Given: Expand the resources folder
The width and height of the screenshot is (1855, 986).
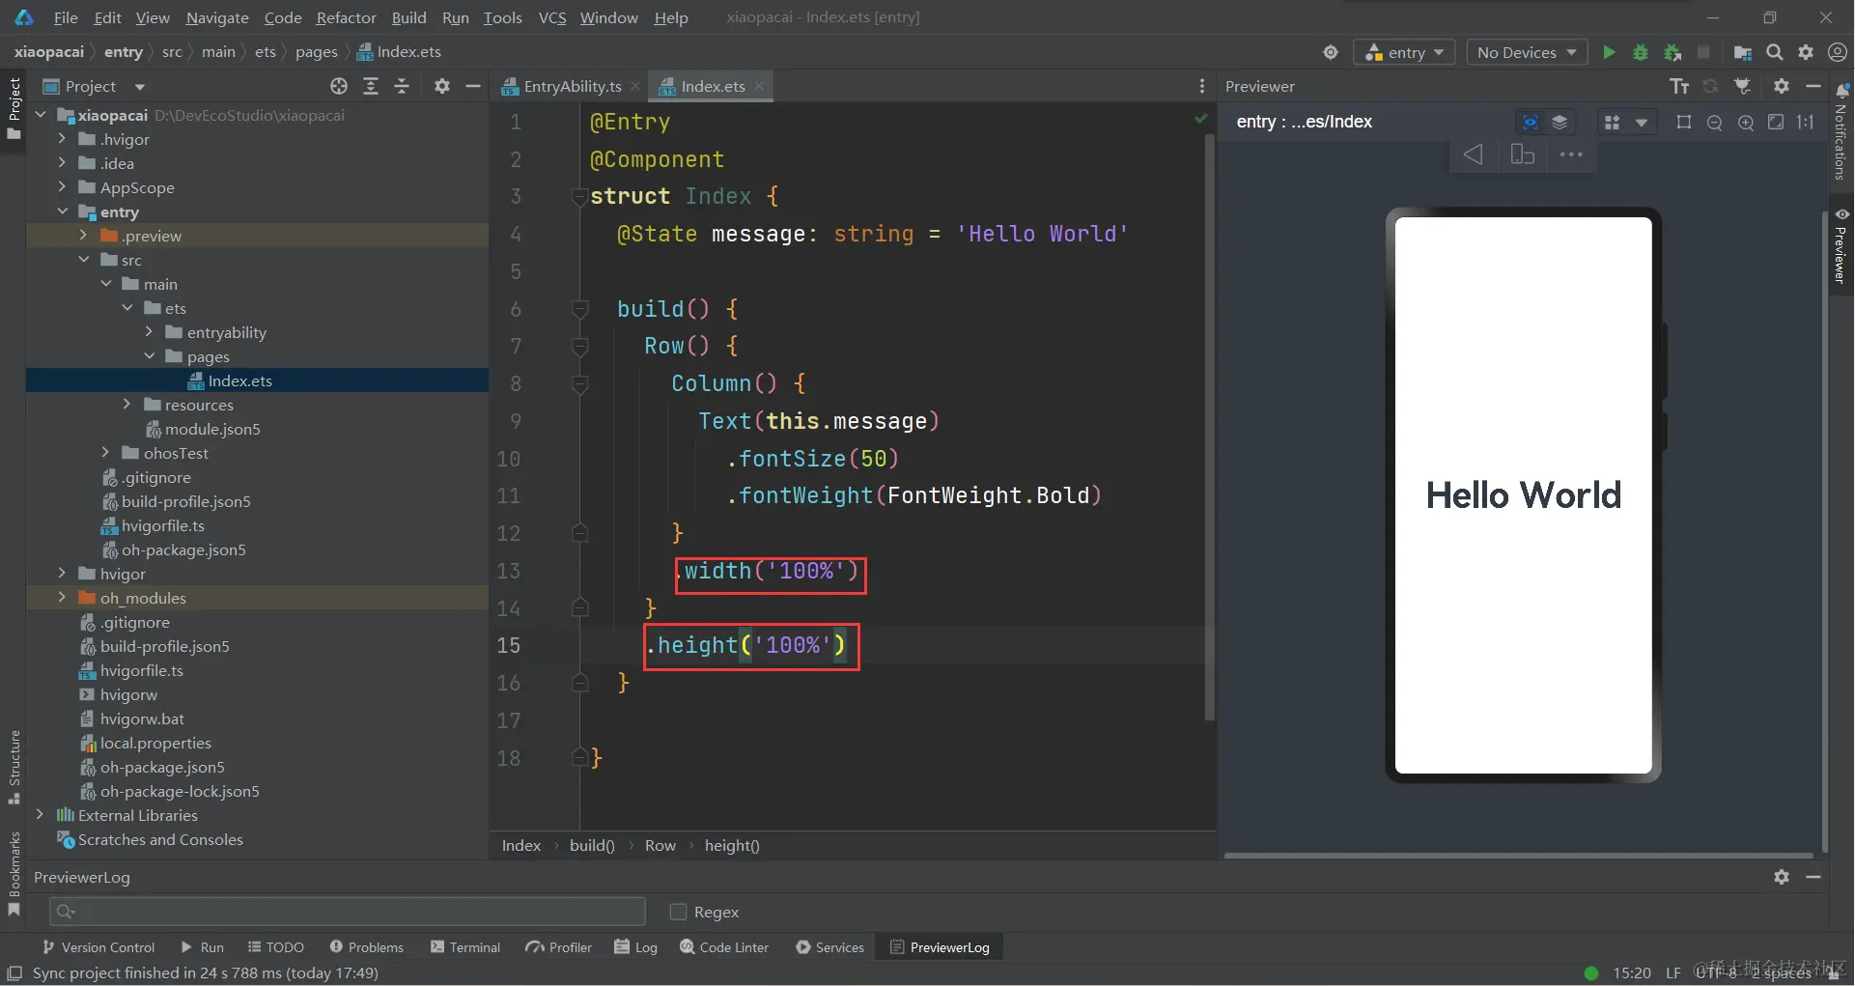Looking at the screenshot, I should [x=126, y=405].
